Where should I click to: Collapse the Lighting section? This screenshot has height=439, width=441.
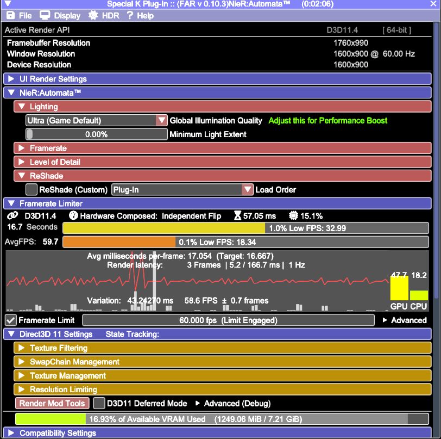(222, 107)
